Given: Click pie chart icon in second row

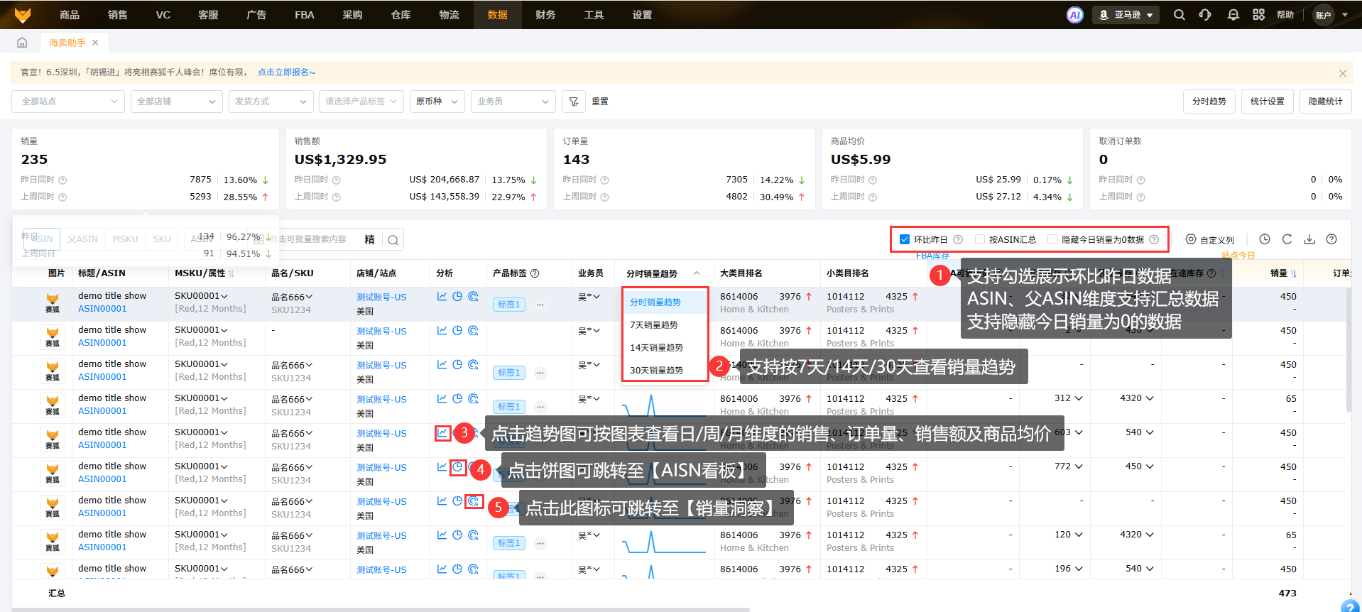Looking at the screenshot, I should tap(457, 331).
